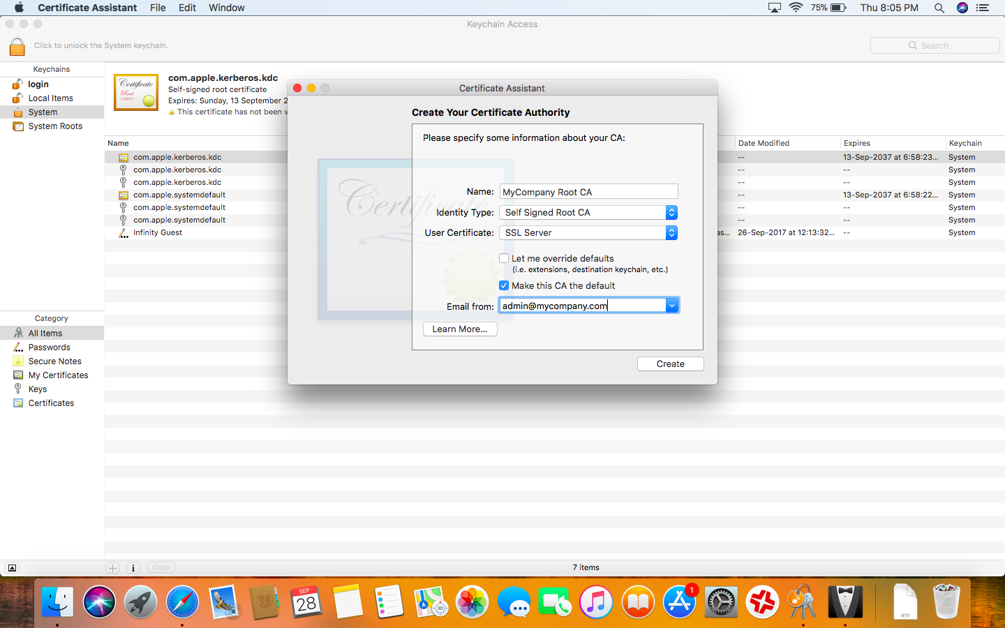The width and height of the screenshot is (1005, 628).
Task: Click the expiry value '13-Sep-2037 at 6:58:23...'
Action: (x=891, y=158)
